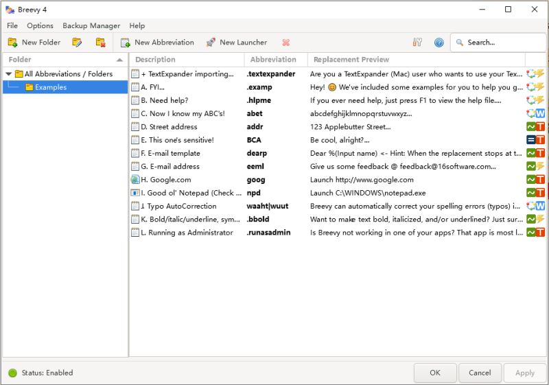Screen dimensions: 549x385
Task: Select the 'G. E-mail address' row
Action: tap(338, 167)
